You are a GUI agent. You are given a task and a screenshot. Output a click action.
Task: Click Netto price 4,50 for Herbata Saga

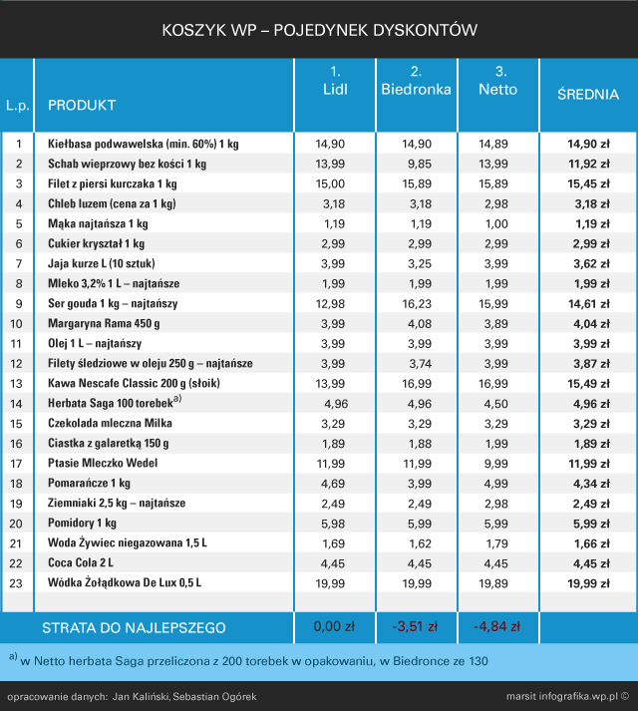pos(496,404)
